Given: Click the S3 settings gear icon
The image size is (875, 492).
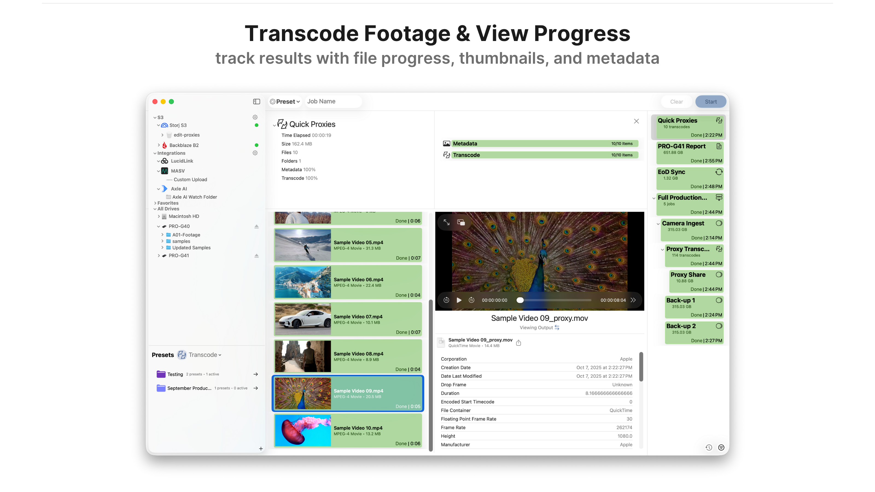Looking at the screenshot, I should tap(255, 117).
